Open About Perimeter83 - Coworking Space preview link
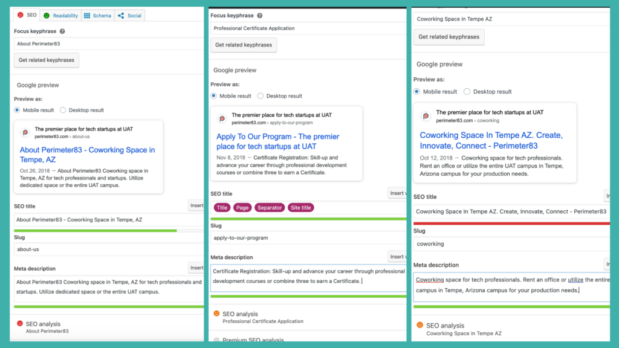Viewport: 619px width, 348px height. 87,155
